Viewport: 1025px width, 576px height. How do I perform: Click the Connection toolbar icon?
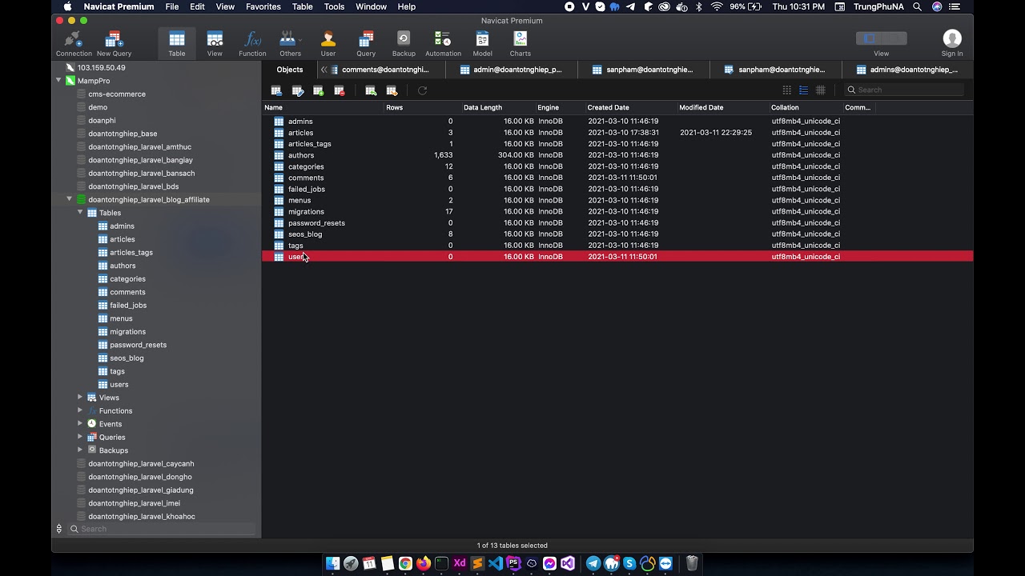pos(74,43)
